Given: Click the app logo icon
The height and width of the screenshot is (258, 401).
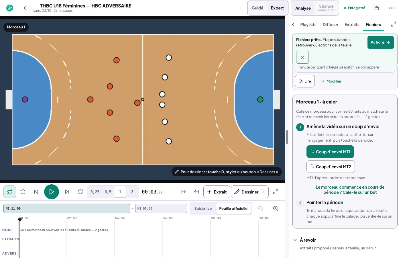Looking at the screenshot, I should [10, 8].
